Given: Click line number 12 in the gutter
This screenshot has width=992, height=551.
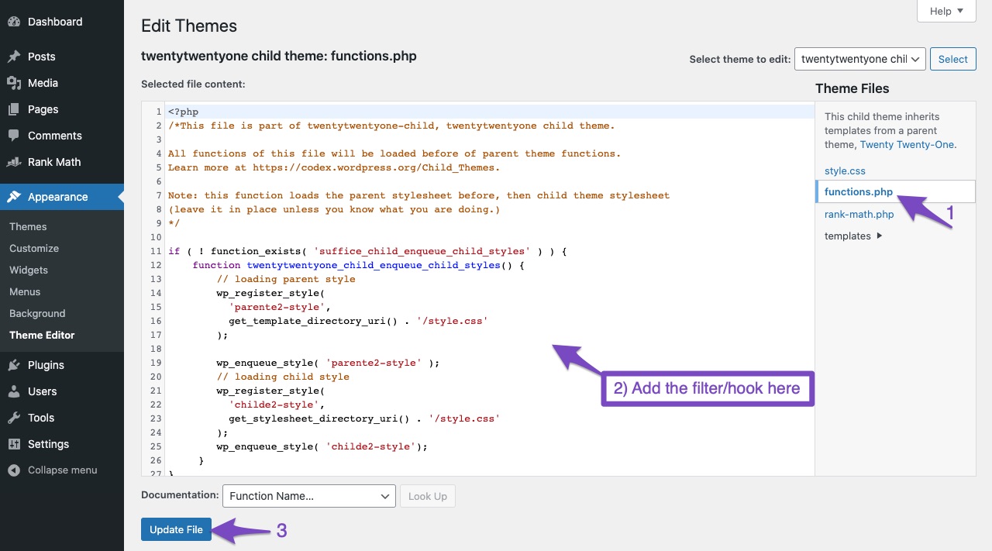Looking at the screenshot, I should pos(156,265).
